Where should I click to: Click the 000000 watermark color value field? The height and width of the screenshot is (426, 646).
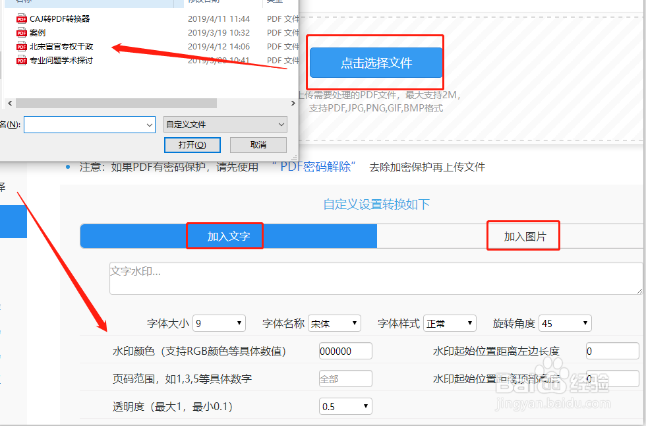point(345,351)
